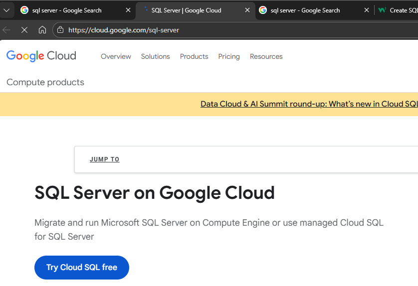The height and width of the screenshot is (286, 418).
Task: Open the Resources menu
Action: pos(266,56)
